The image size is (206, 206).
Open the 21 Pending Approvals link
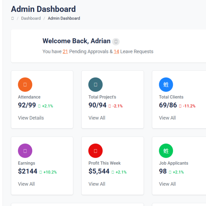click(65, 51)
